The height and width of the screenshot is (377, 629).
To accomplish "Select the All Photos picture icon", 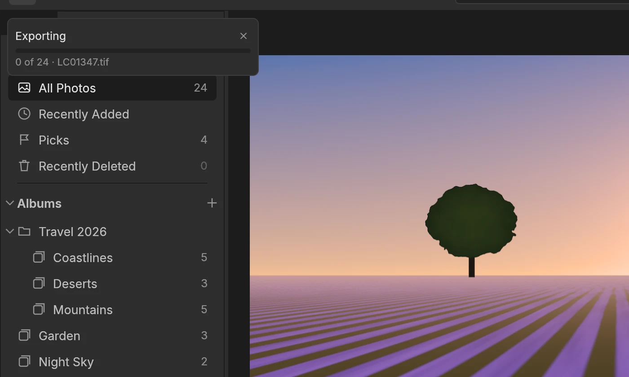I will click(x=24, y=88).
